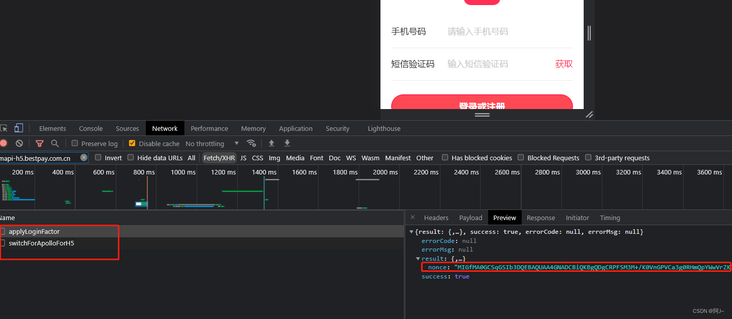Enable the Preserve log checkbox
The height and width of the screenshot is (319, 732).
tap(74, 144)
